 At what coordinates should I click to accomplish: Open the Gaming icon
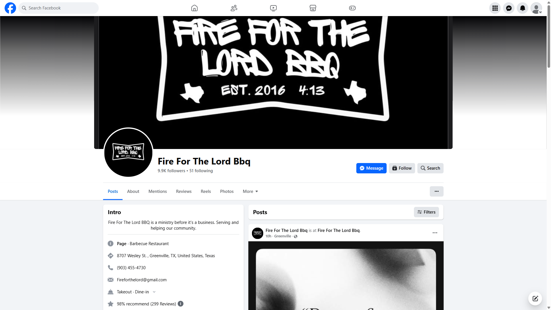coord(352,8)
